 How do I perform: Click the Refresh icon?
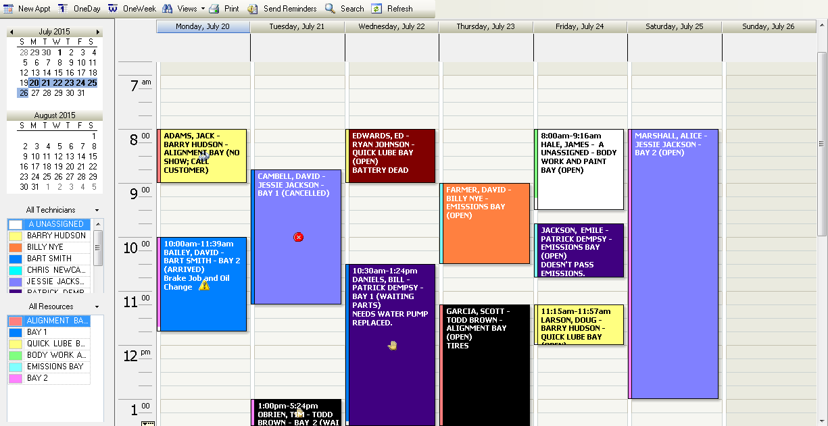[377, 8]
